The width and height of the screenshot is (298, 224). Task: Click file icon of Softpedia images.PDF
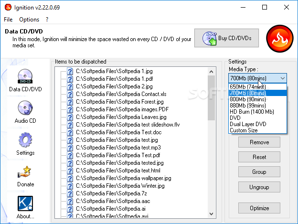tap(70, 110)
